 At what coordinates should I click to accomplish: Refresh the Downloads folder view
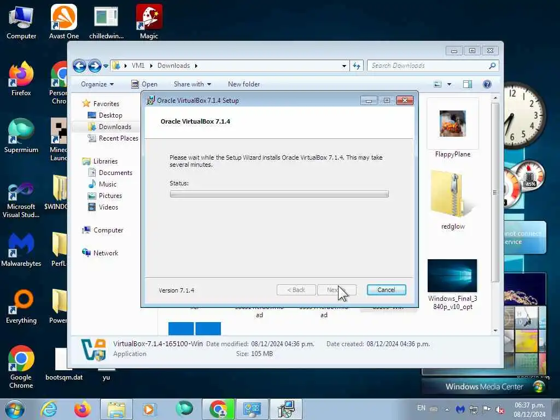click(x=357, y=66)
